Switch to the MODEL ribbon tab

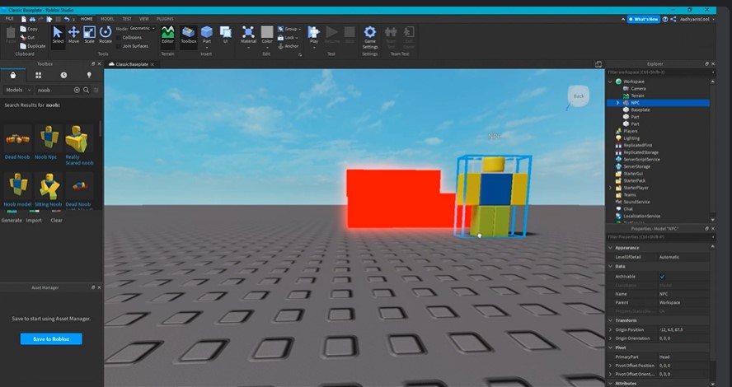pos(107,18)
